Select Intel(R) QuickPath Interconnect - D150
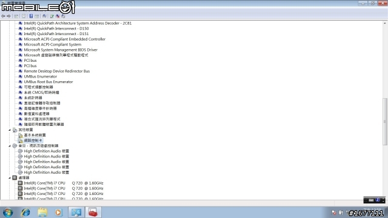Screen dimensions: 388x218 click(56, 28)
